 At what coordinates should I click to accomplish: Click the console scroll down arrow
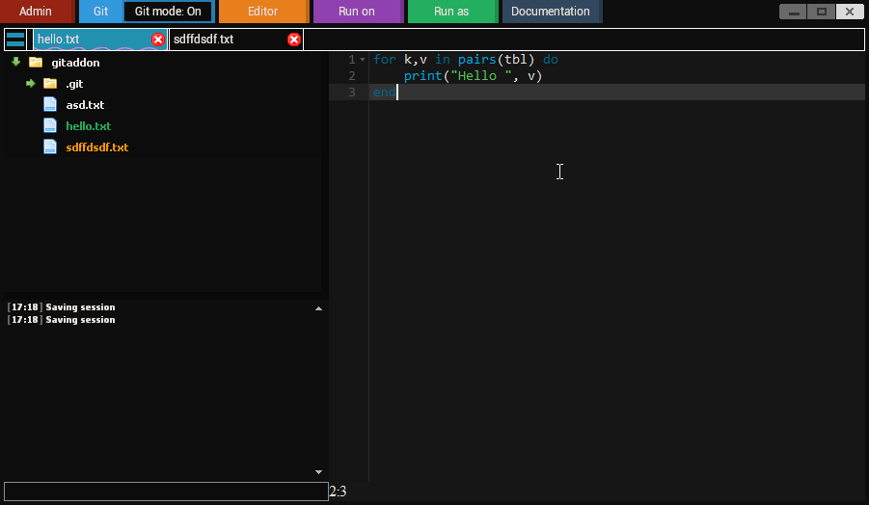click(318, 472)
